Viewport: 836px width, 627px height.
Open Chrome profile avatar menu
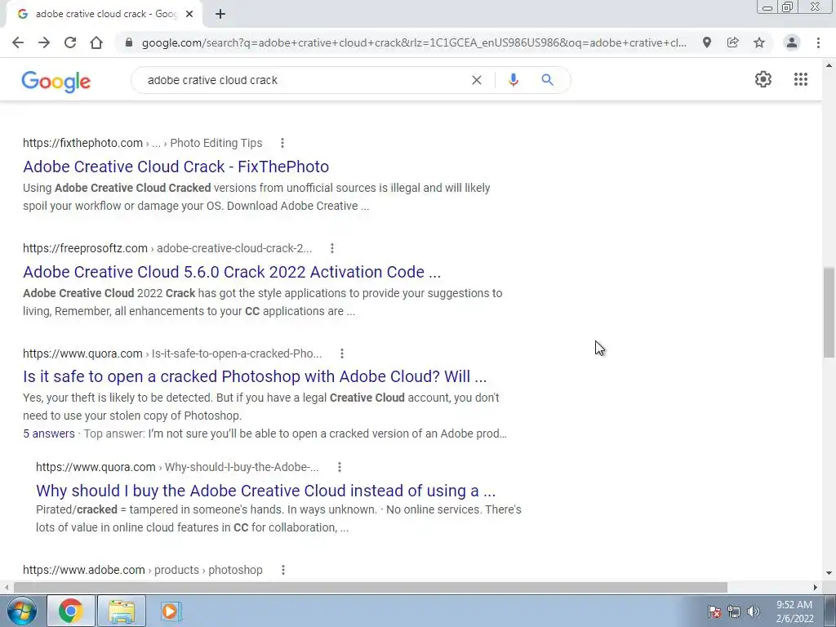(x=792, y=42)
